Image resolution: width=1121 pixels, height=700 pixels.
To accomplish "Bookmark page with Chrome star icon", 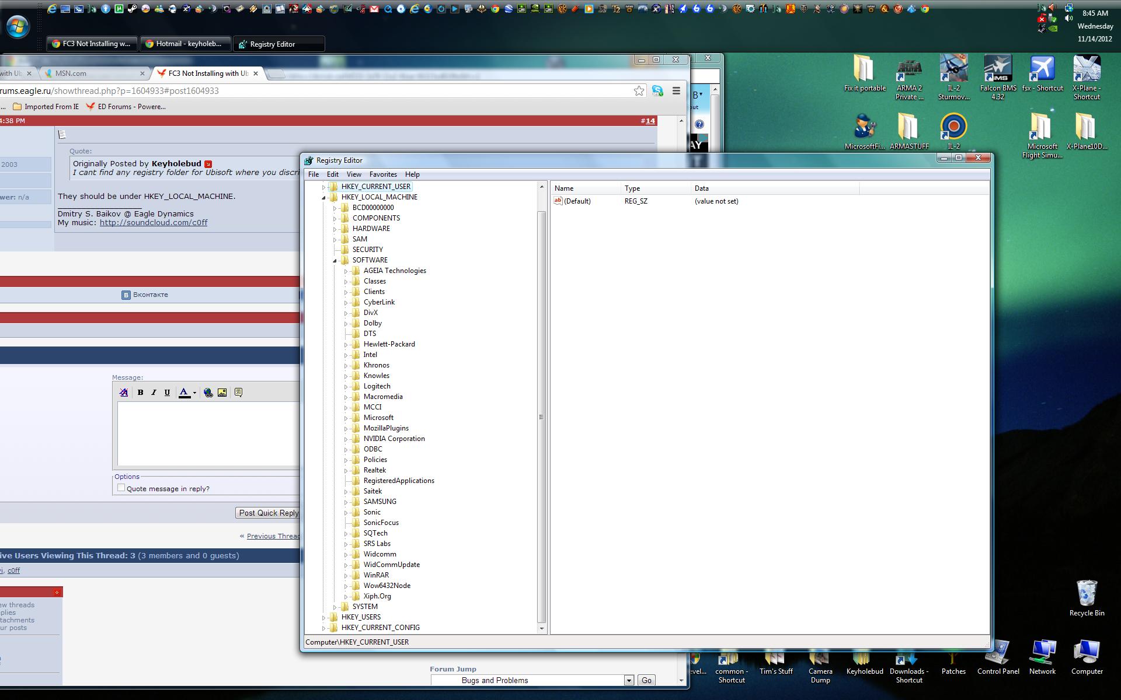I will (639, 90).
